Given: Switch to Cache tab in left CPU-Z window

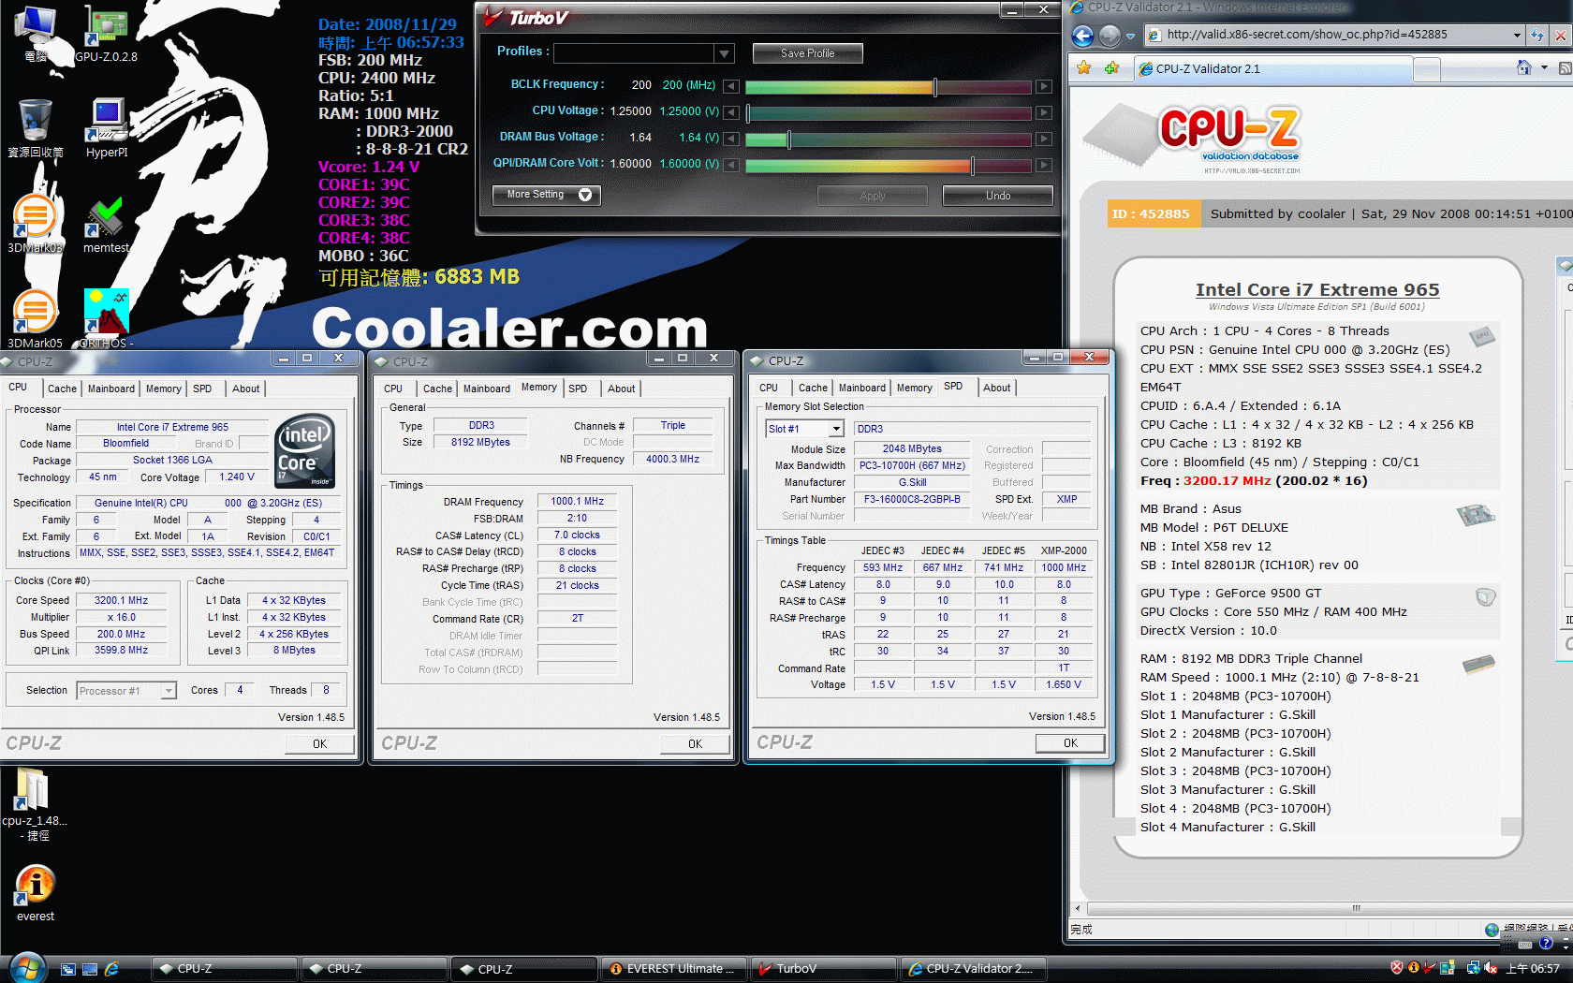Looking at the screenshot, I should pos(62,389).
